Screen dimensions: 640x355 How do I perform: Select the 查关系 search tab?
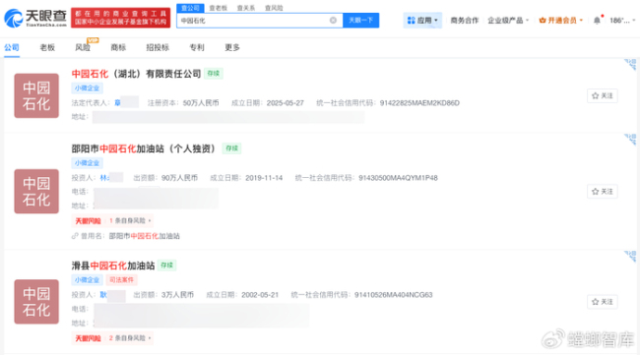click(x=246, y=8)
